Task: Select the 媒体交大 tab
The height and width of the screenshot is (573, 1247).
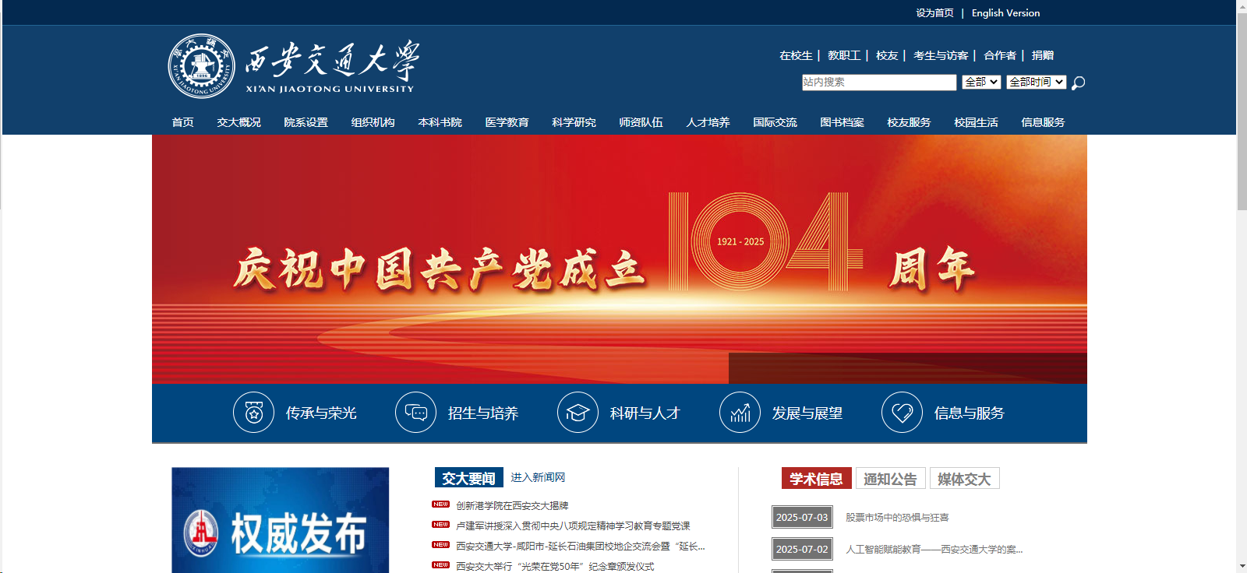Action: tap(964, 478)
